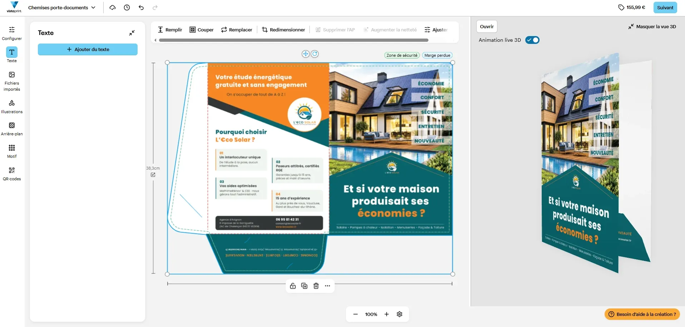685x327 pixels.
Task: Click the edit height dimension icon
Action: (x=153, y=175)
